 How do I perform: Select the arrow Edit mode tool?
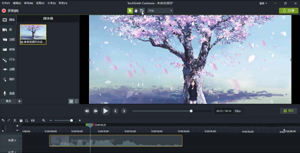(x=130, y=11)
